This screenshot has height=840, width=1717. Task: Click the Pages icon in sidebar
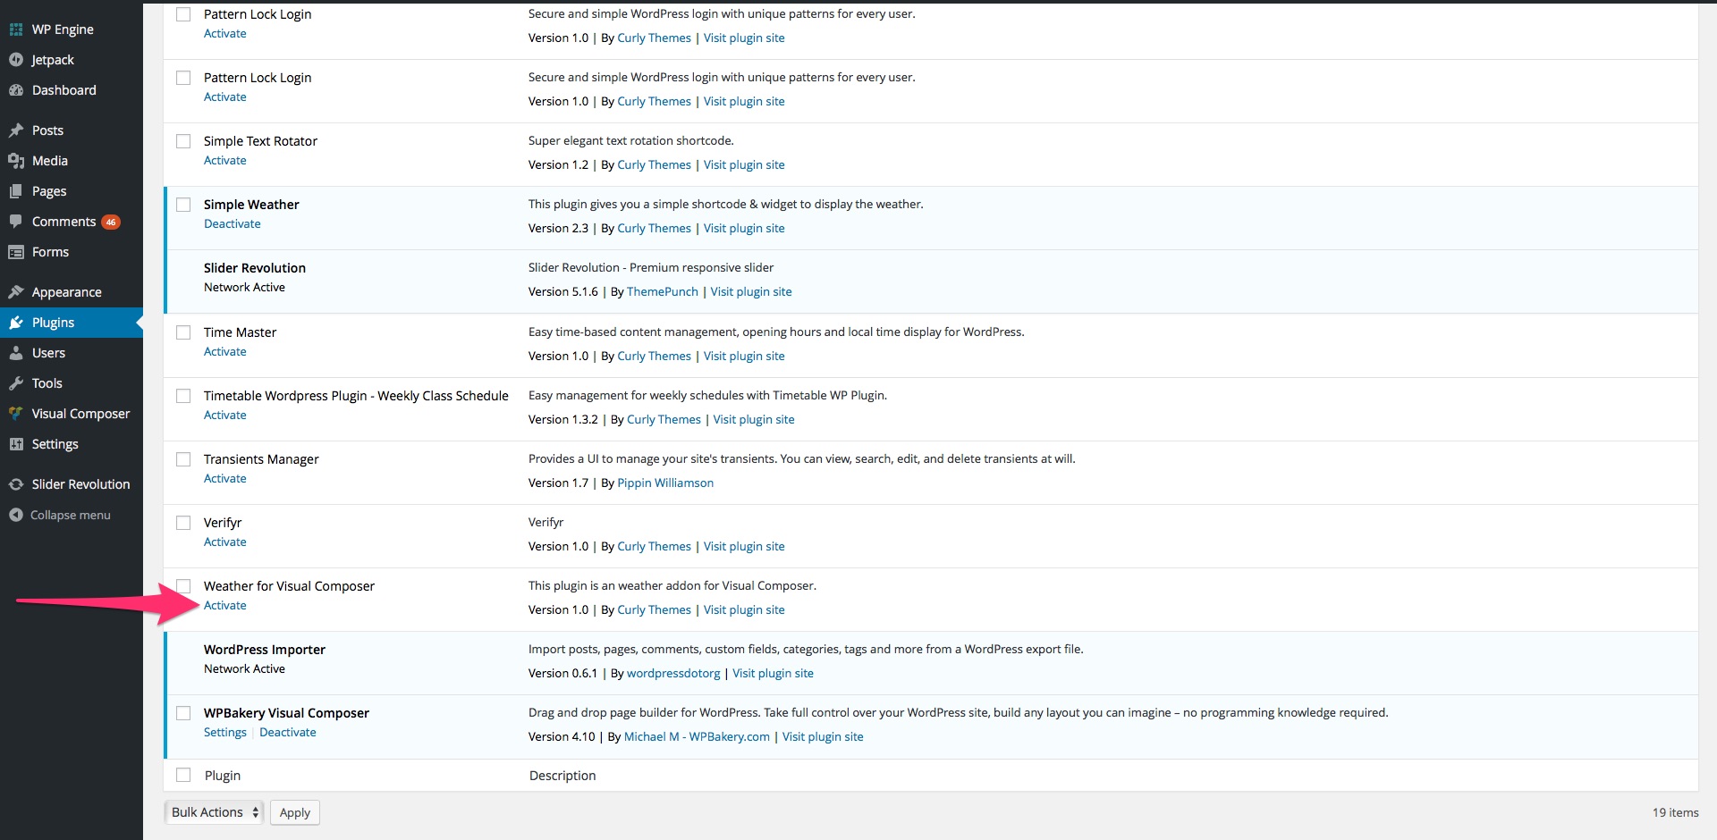click(16, 191)
